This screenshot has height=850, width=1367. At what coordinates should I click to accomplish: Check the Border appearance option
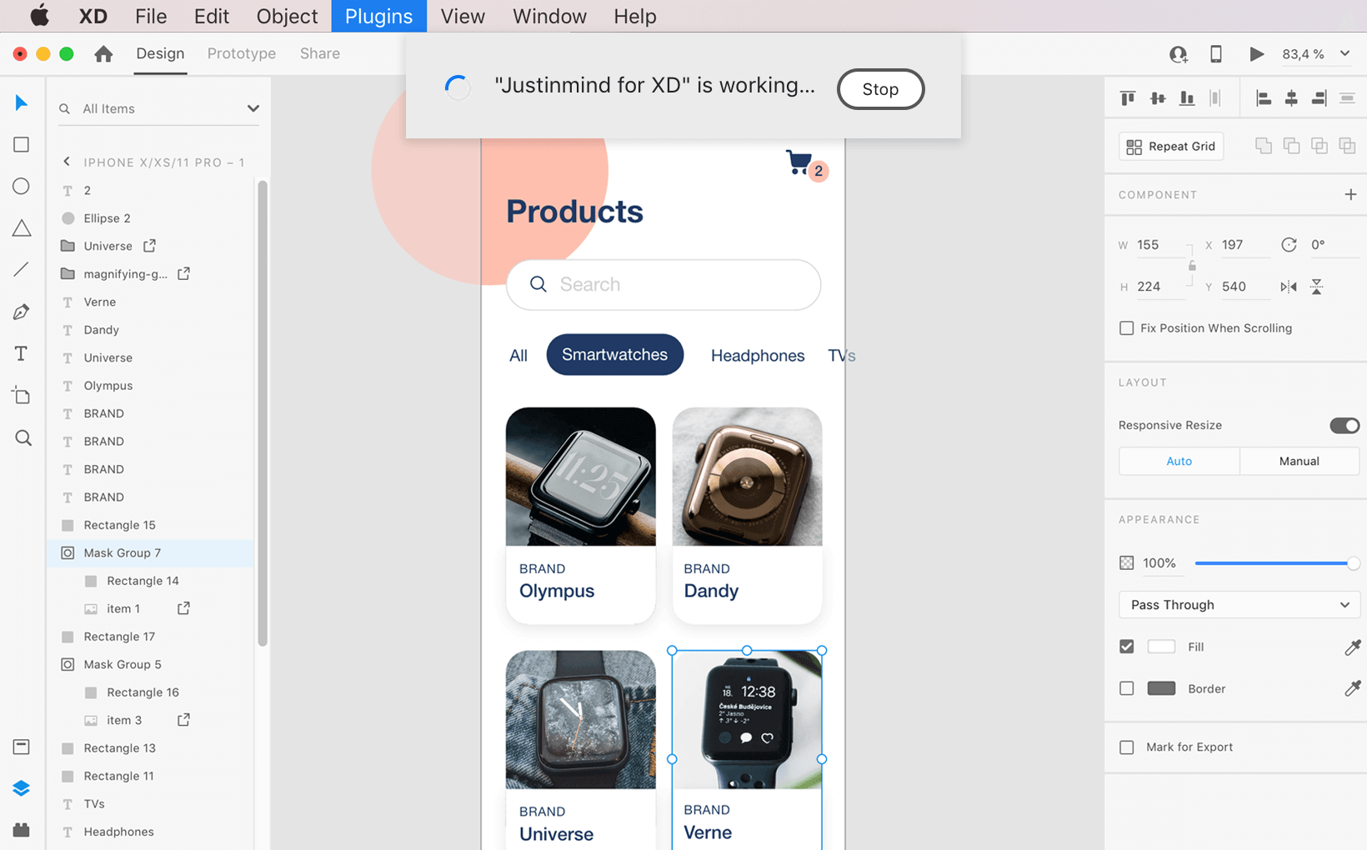tap(1126, 688)
